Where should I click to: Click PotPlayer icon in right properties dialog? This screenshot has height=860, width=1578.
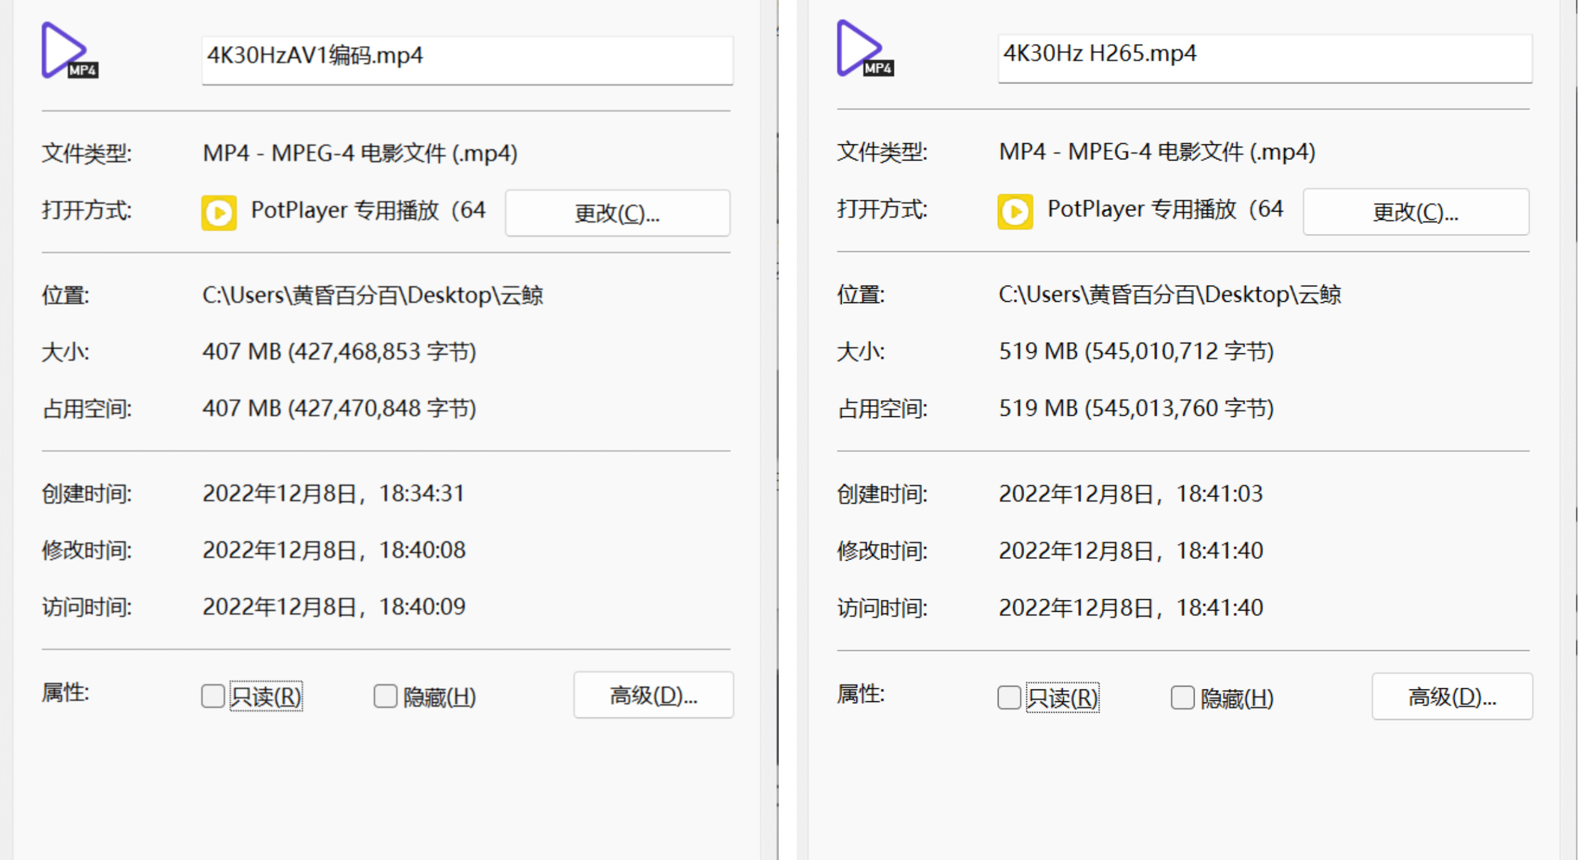1015,212
